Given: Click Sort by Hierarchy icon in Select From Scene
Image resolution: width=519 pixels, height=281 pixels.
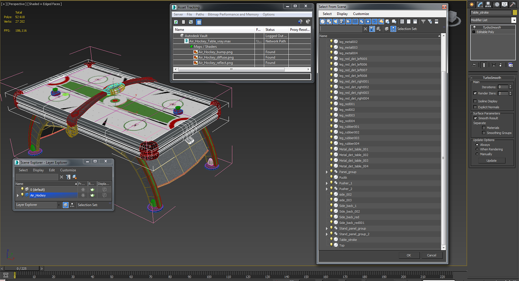Looking at the screenshot, I should coord(393,29).
